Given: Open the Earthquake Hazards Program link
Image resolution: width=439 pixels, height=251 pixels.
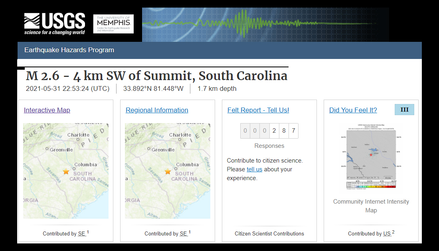Looking at the screenshot, I should pos(69,50).
